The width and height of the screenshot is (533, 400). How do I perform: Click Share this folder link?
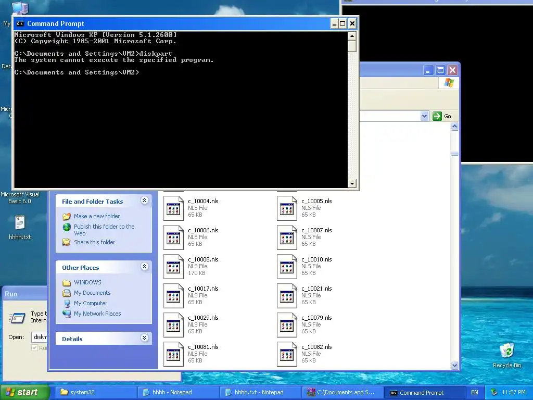tap(95, 242)
